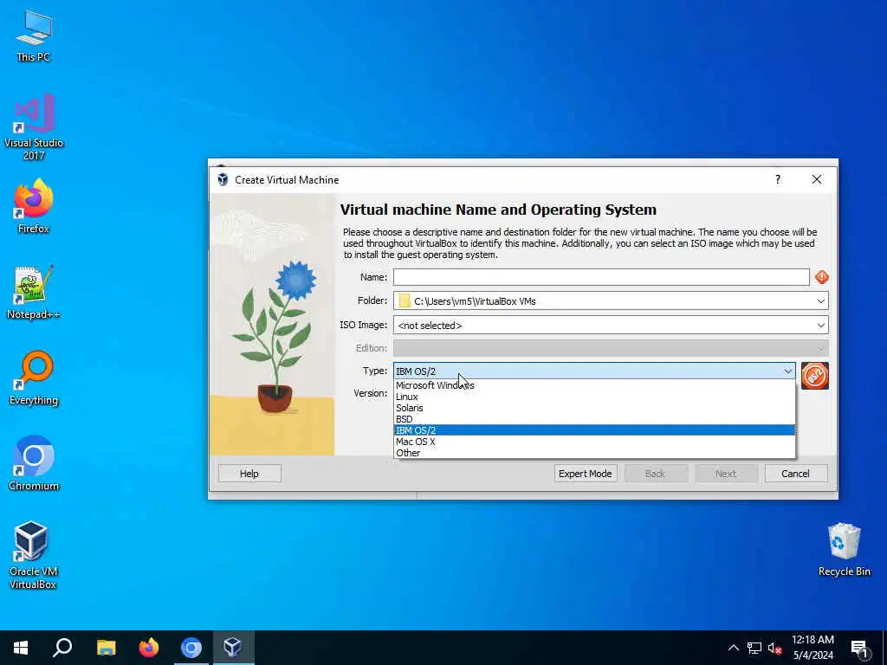Choose Linux from the Type list

594,397
